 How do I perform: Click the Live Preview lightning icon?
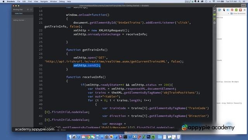pos(214,10)
